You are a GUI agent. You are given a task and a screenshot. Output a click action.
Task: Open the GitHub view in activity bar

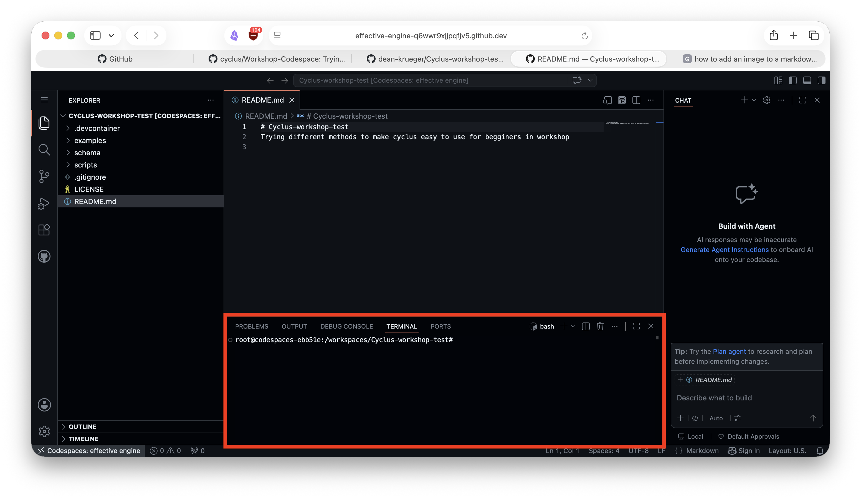pos(44,256)
